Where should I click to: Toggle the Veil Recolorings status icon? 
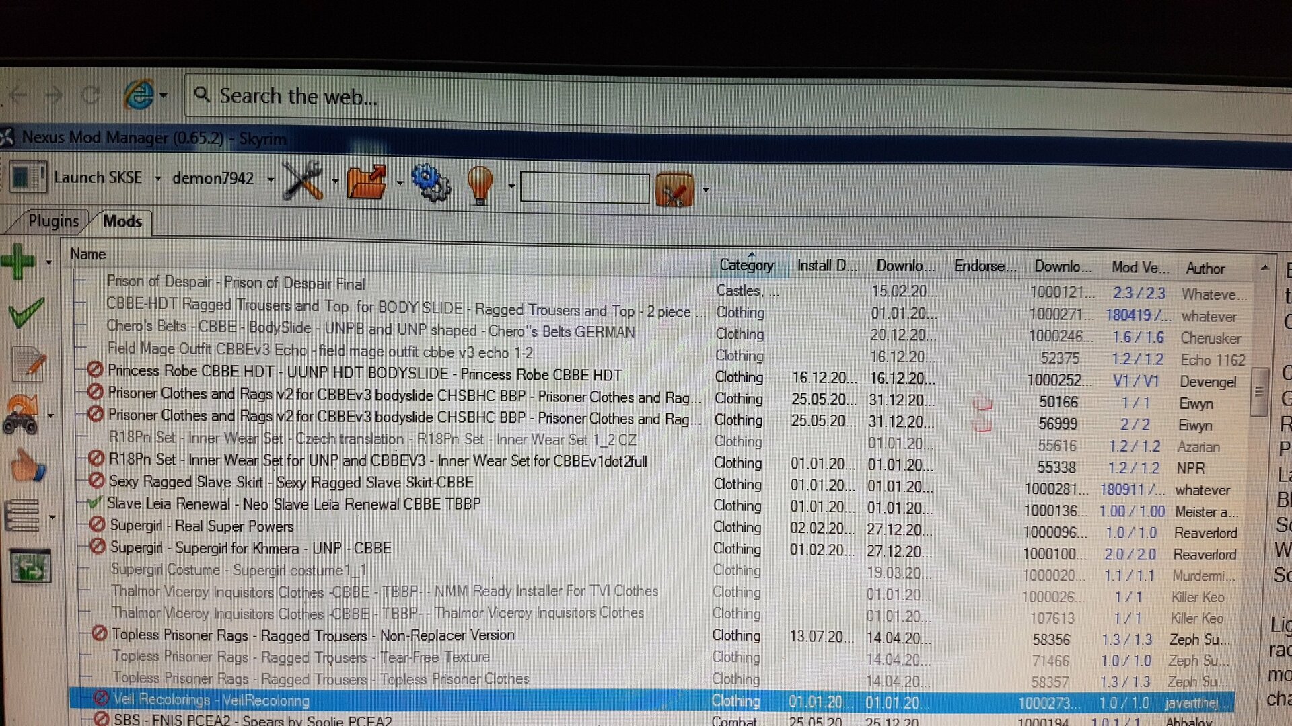[x=101, y=698]
